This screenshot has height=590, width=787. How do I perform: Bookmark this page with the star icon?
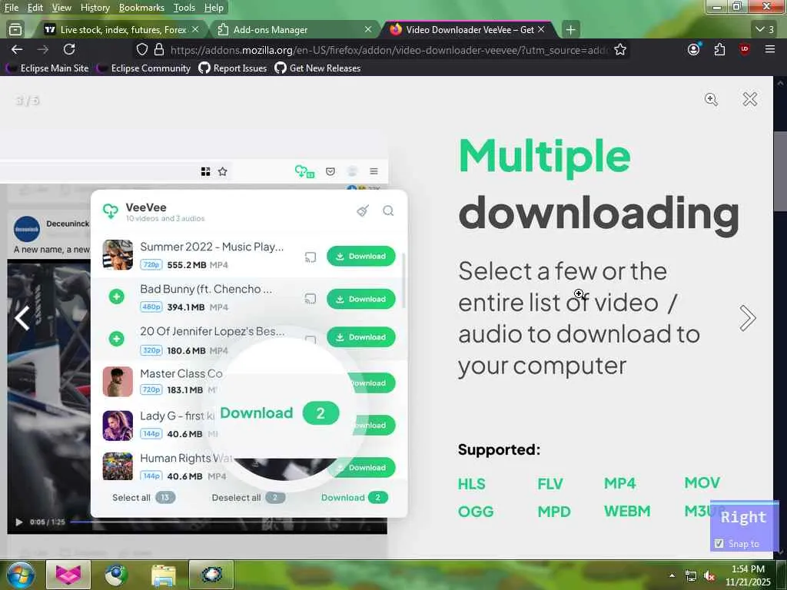click(620, 49)
